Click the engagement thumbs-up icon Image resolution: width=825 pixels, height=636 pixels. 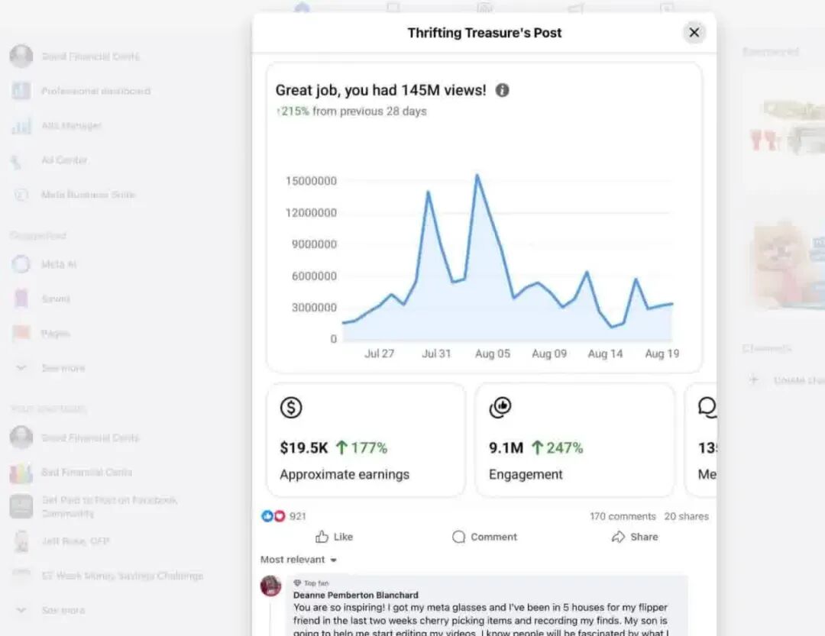pos(500,407)
